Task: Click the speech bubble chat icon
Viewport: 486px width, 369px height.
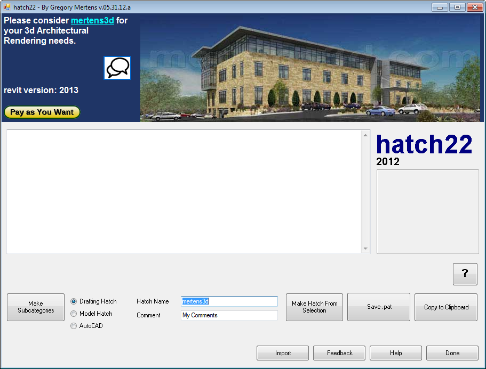Action: (x=117, y=68)
